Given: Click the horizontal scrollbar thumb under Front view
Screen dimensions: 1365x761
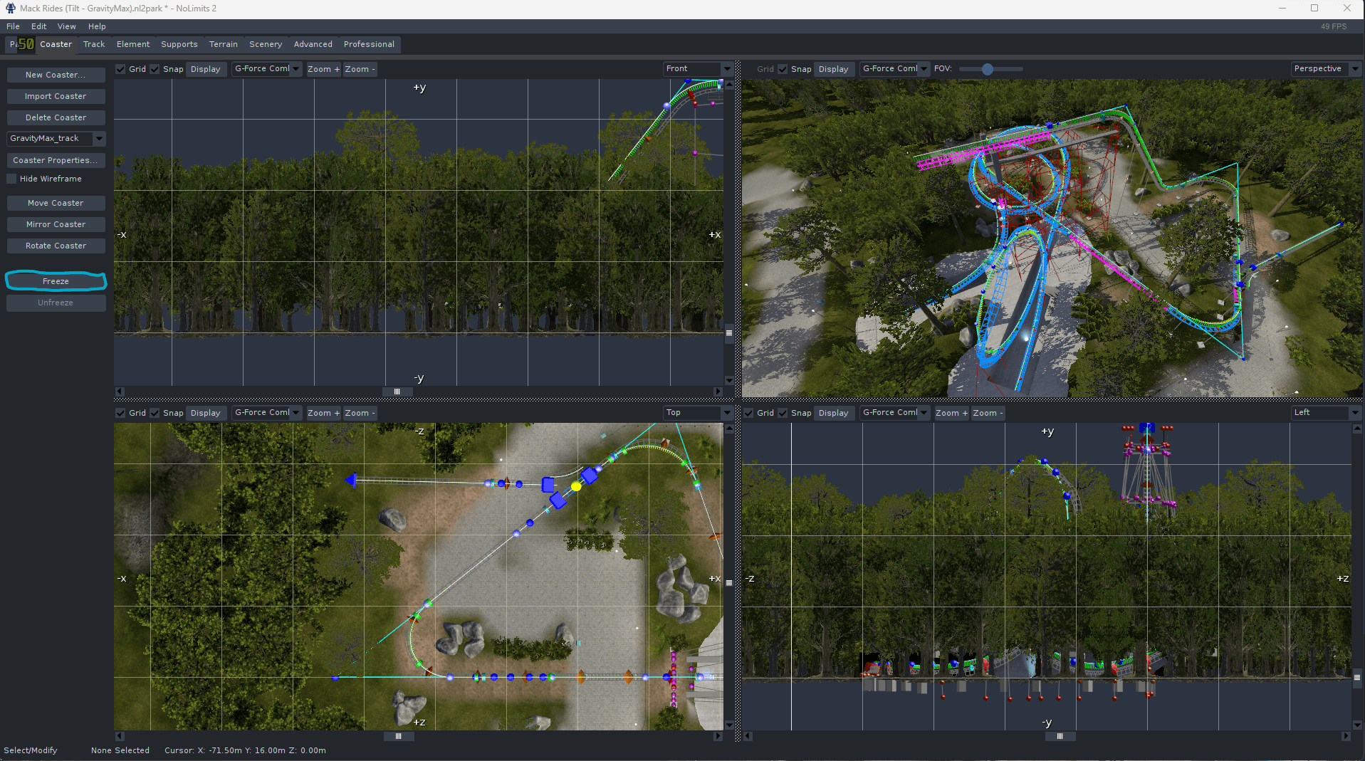Looking at the screenshot, I should pos(397,392).
